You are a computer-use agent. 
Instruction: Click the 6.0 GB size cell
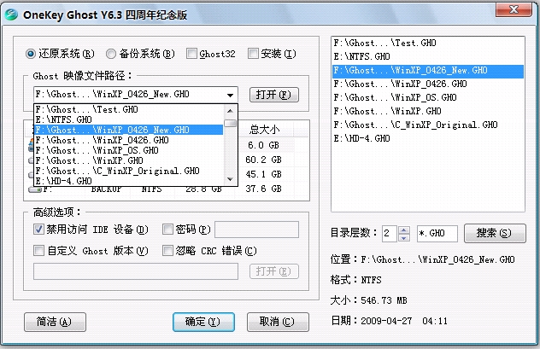click(263, 145)
